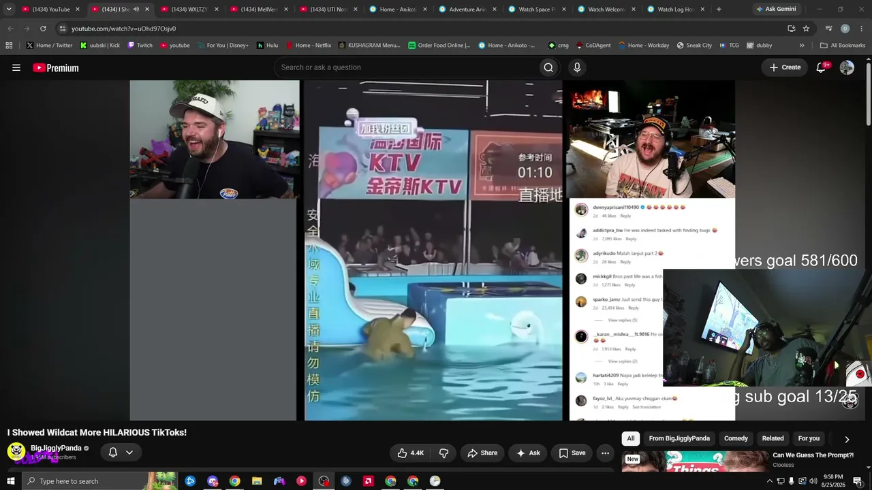Open taskbar volume speaker icon

click(813, 481)
